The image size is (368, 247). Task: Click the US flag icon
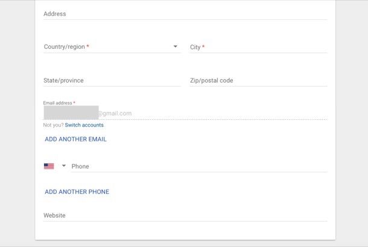(49, 166)
